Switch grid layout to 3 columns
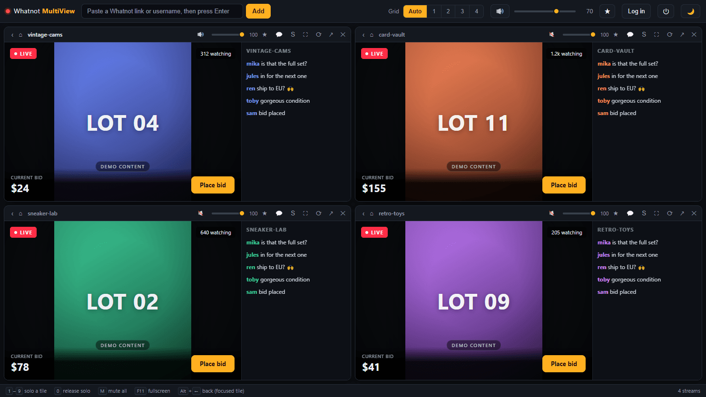 [462, 11]
